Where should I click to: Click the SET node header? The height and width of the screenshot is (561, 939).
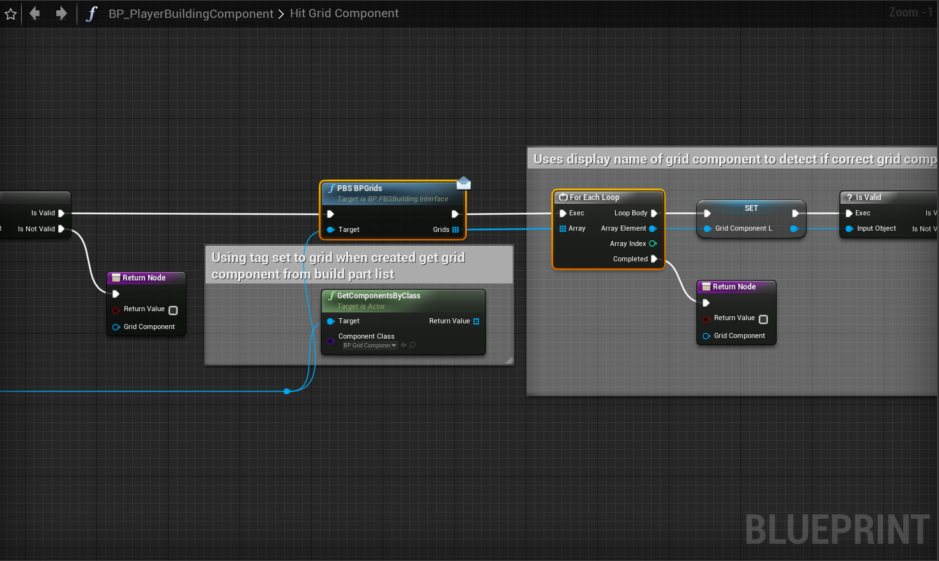pos(751,208)
